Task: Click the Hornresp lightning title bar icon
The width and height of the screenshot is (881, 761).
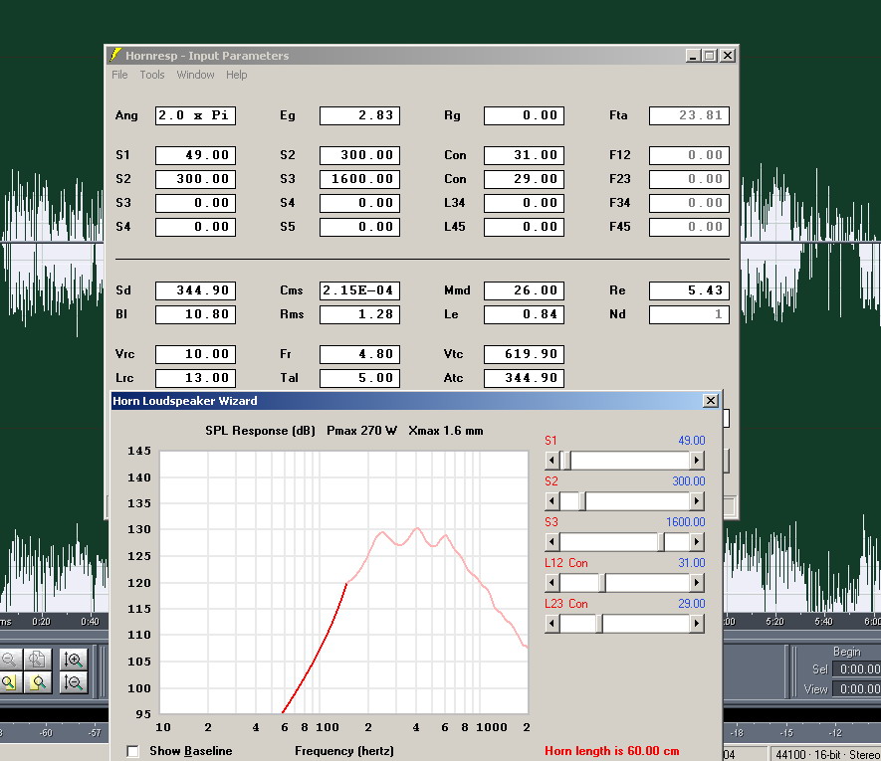Action: [x=115, y=55]
